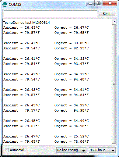The image size is (119, 157).
Task: Close the COM32 serial monitor window
Action: [110, 3]
